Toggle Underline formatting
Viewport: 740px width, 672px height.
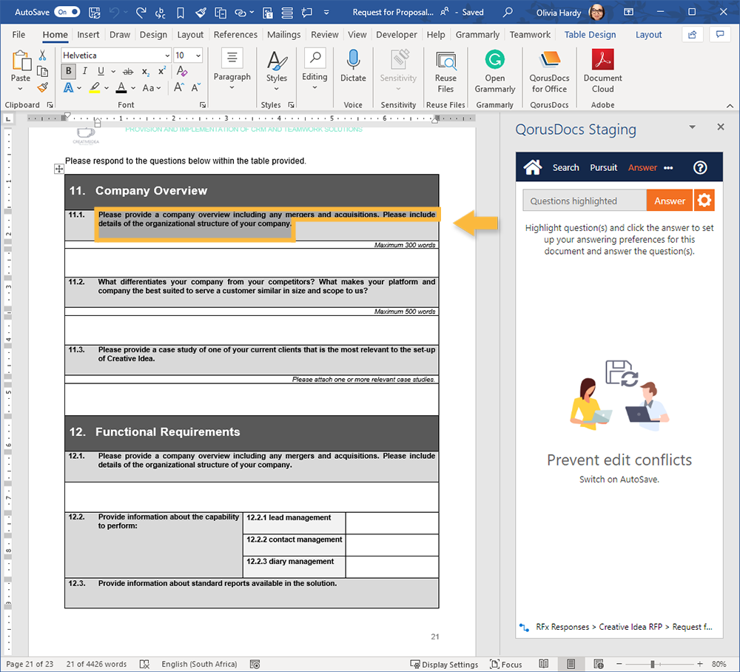pyautogui.click(x=101, y=71)
